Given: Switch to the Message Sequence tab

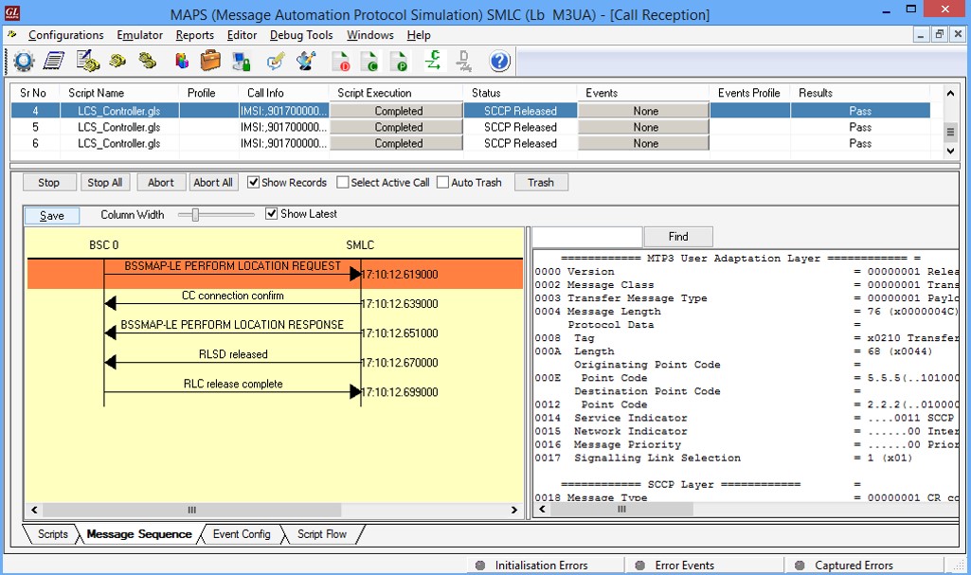Looking at the screenshot, I should (138, 534).
